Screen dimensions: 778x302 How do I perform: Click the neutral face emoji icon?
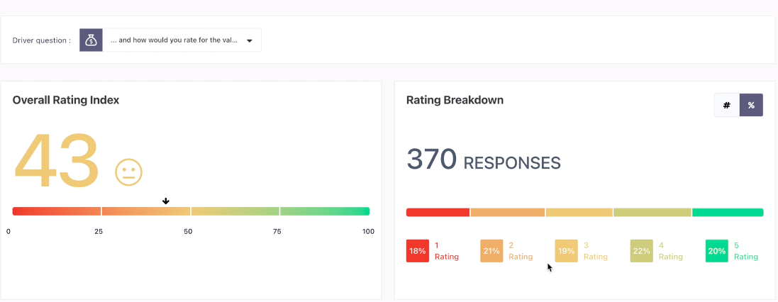(x=128, y=172)
